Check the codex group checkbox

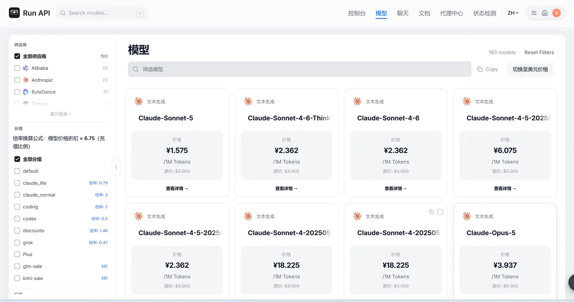(17, 218)
